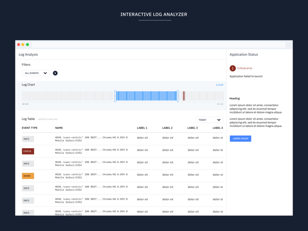Click the critical error alert icon

(x=232, y=68)
